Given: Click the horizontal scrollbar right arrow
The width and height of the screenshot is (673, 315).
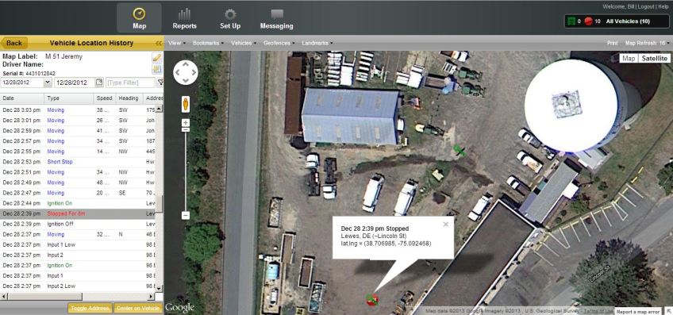Looking at the screenshot, I should coord(151,297).
